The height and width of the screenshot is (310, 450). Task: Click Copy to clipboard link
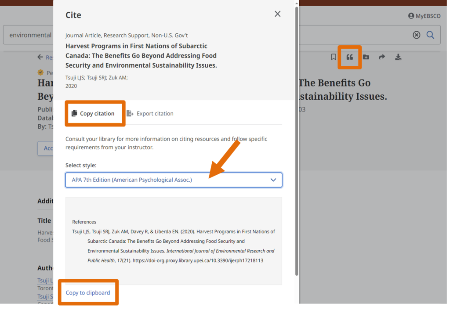[88, 293]
